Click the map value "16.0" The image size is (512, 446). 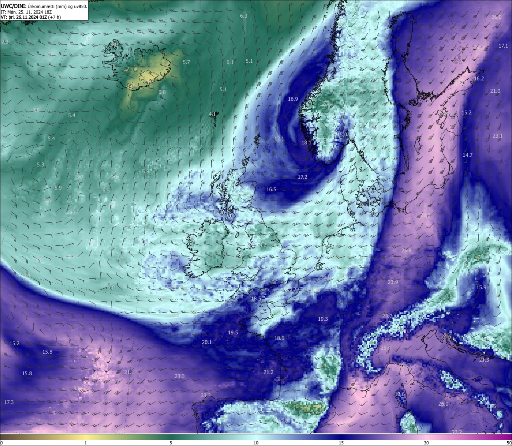coord(325,277)
